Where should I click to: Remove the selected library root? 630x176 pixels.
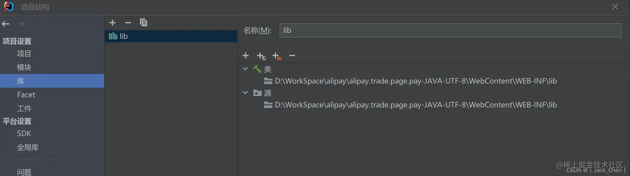pos(292,55)
